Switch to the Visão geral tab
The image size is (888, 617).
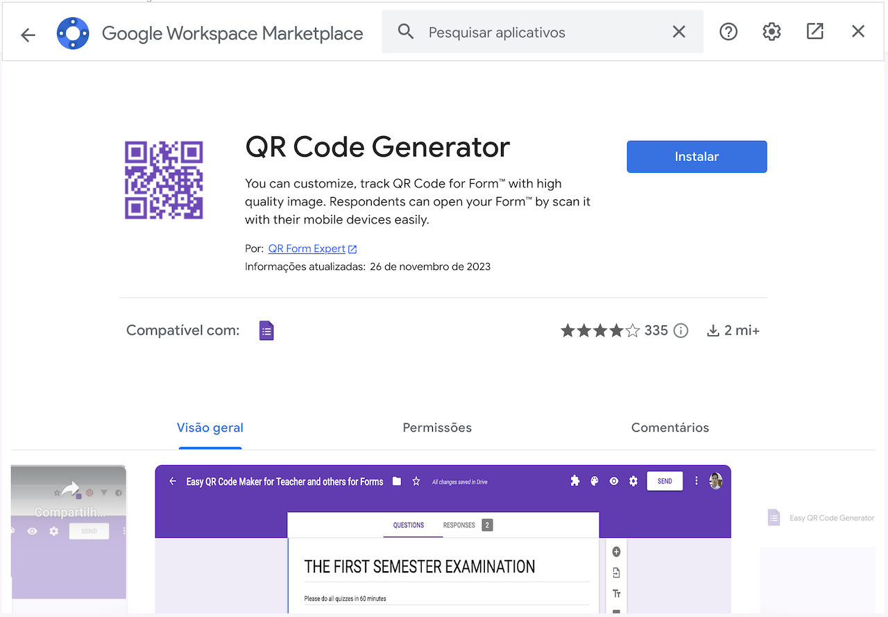pos(210,428)
